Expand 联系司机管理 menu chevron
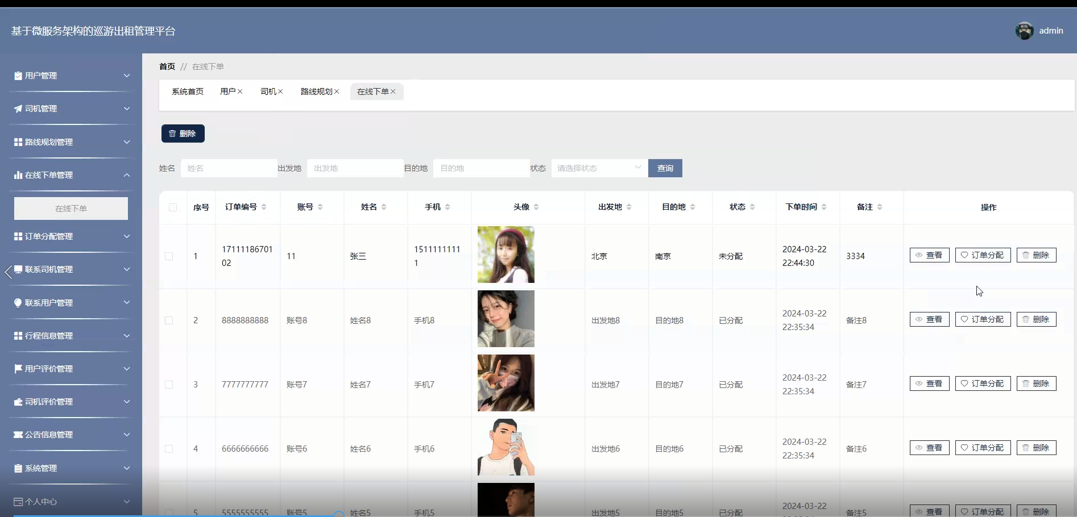Viewport: 1077px width, 517px height. click(127, 269)
